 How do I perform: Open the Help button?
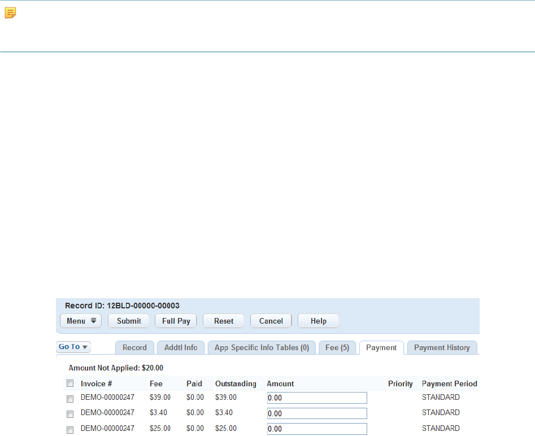pos(318,321)
